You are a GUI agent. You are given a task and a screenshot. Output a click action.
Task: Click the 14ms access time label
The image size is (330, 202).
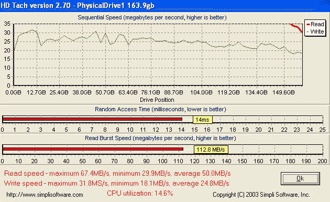coord(203,120)
